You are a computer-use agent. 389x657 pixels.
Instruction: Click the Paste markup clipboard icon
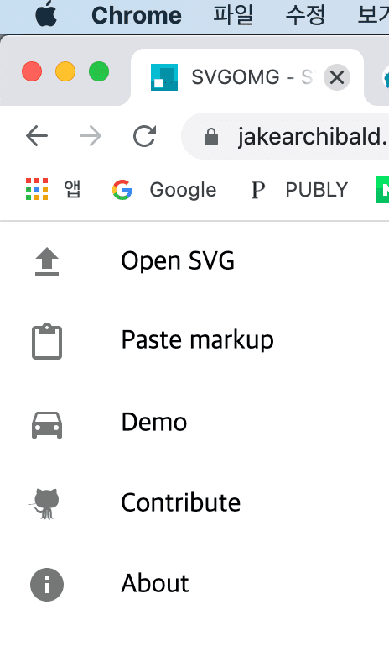point(47,341)
